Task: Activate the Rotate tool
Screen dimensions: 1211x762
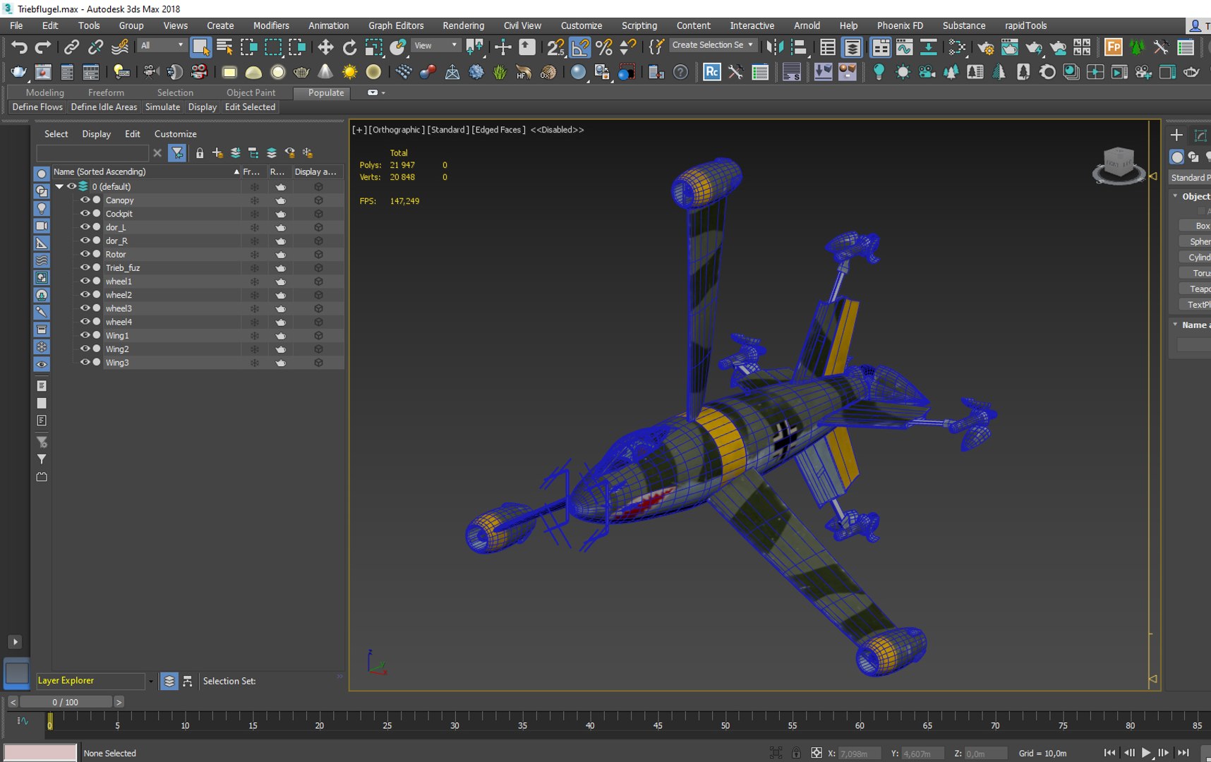Action: pyautogui.click(x=349, y=47)
